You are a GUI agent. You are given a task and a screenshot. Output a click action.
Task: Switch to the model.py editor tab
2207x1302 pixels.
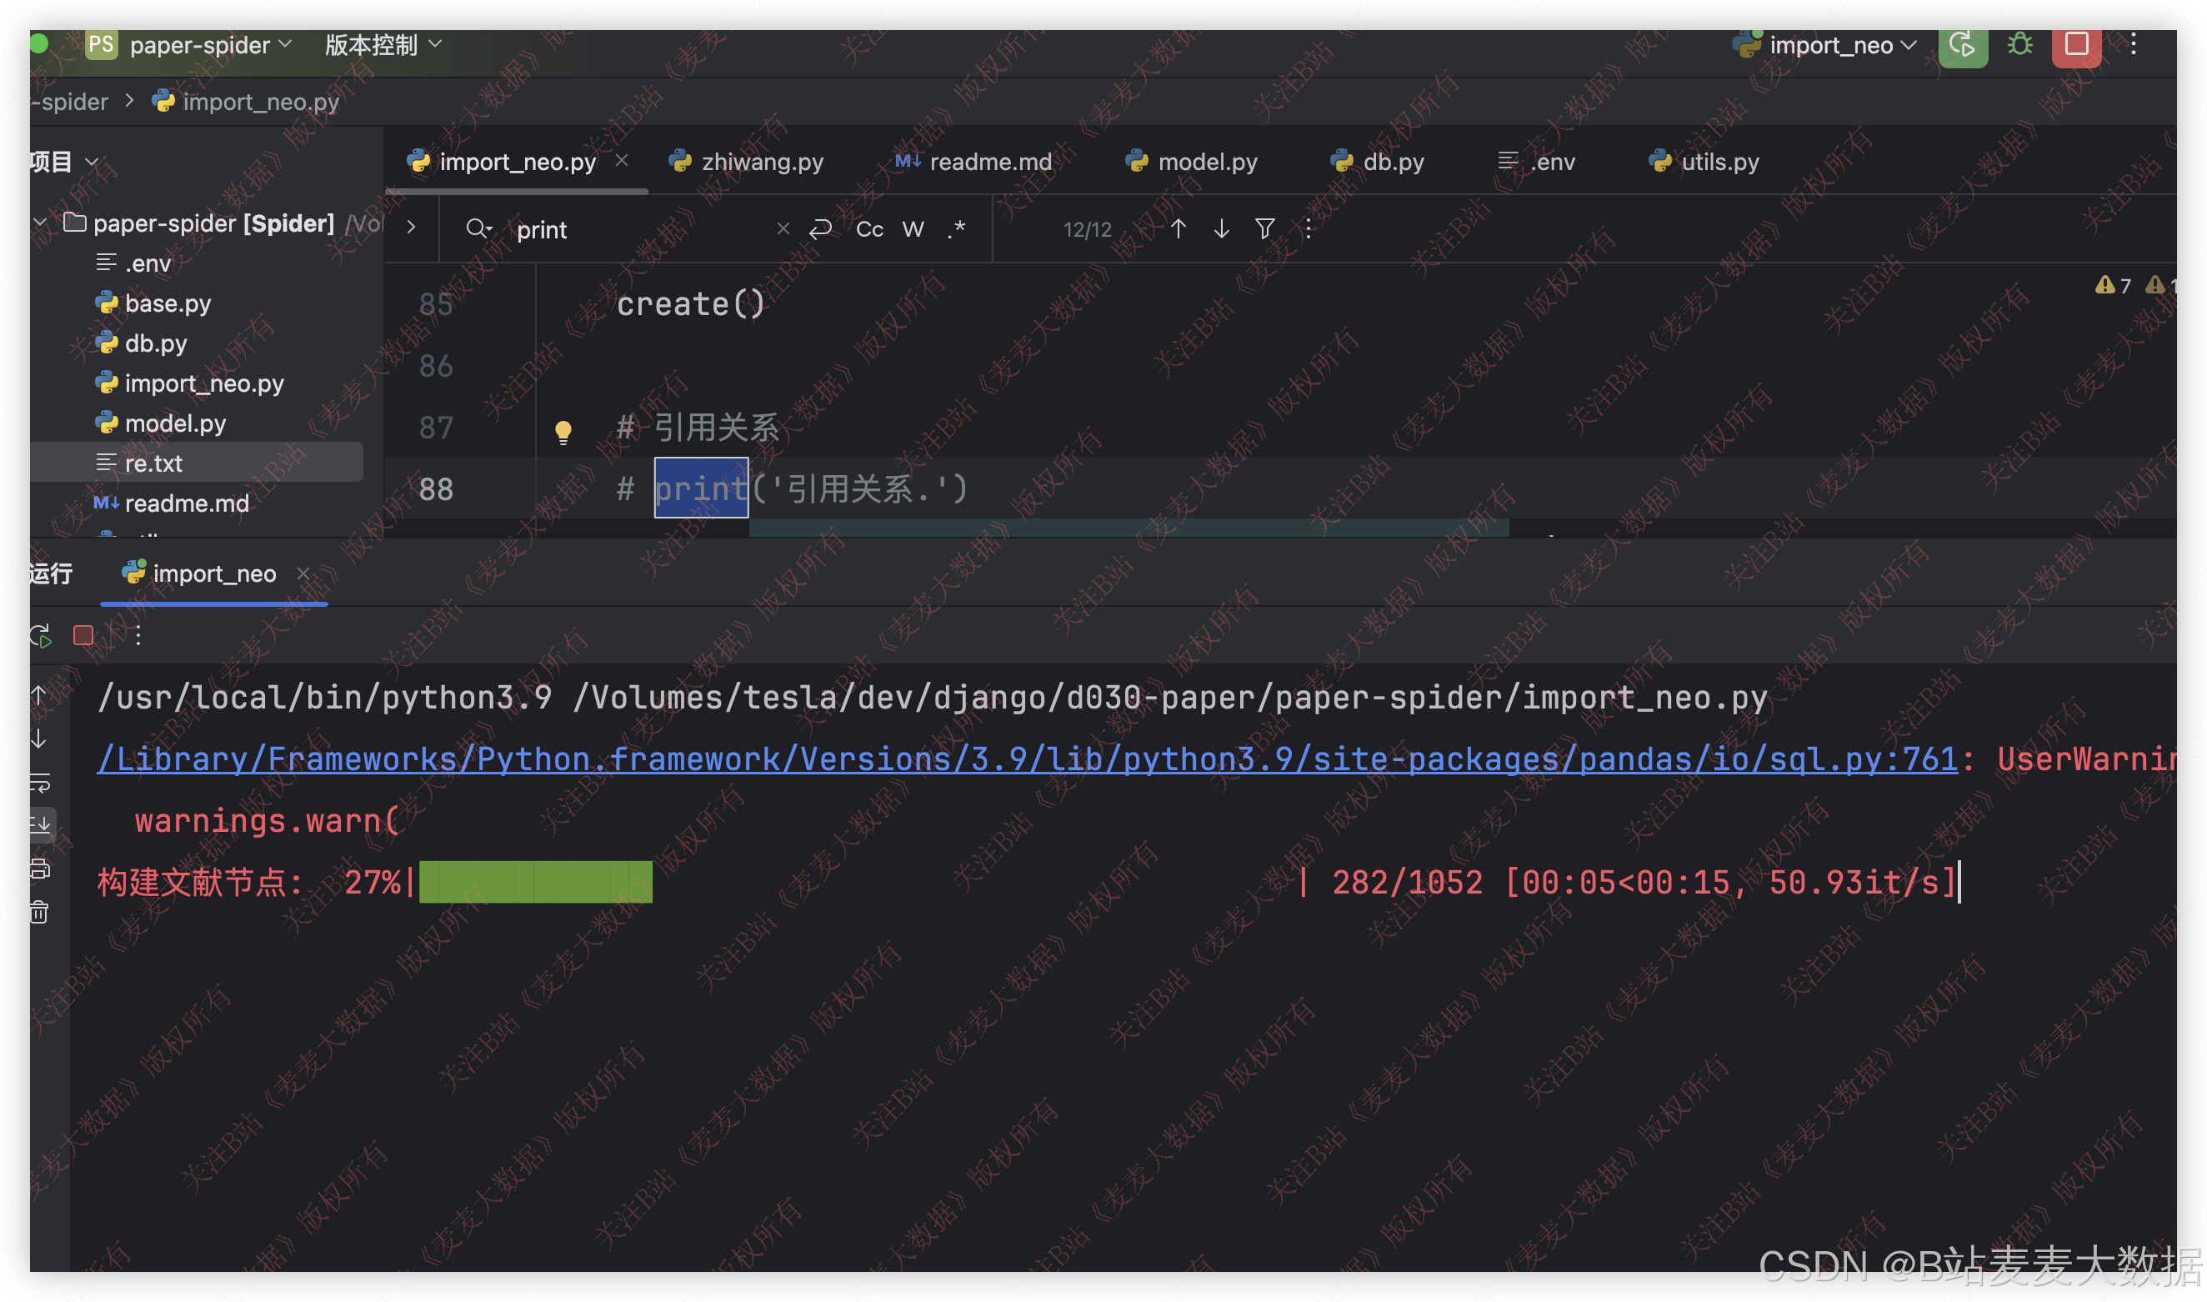tap(1207, 162)
